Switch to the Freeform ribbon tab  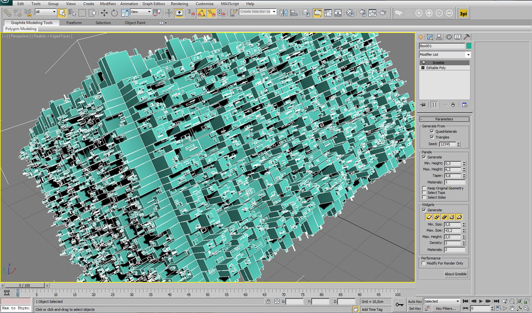pyautogui.click(x=74, y=23)
